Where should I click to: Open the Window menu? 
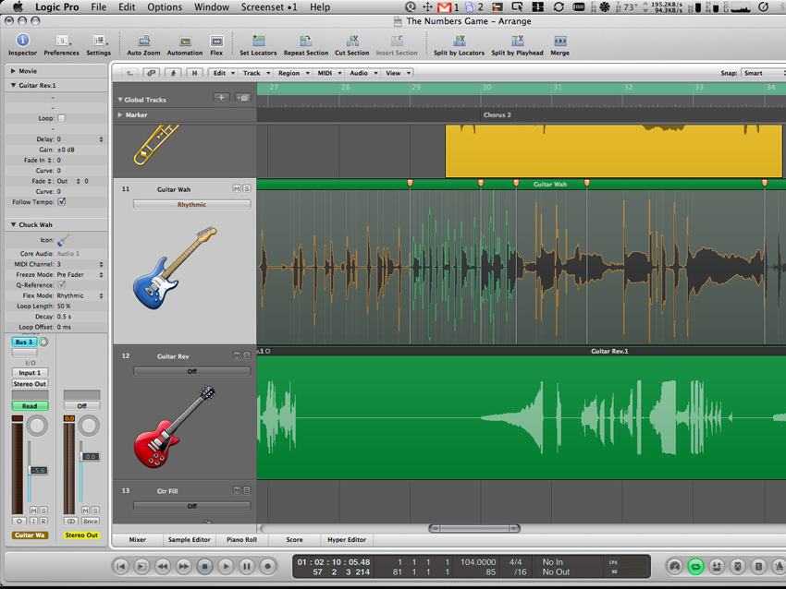click(x=212, y=7)
